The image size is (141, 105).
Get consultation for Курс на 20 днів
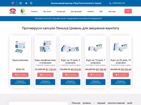121,82
